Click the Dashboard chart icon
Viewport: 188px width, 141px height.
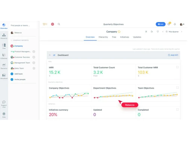(54, 55)
